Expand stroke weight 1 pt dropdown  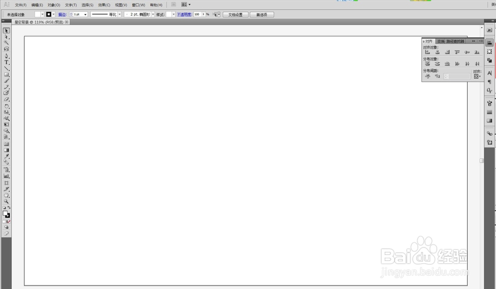tap(85, 14)
